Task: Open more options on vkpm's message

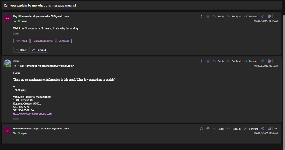Action: coord(276,61)
